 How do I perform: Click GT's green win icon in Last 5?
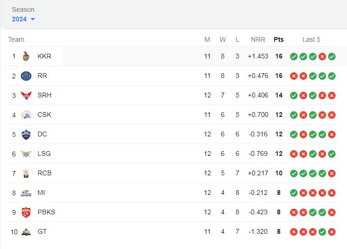(322, 232)
